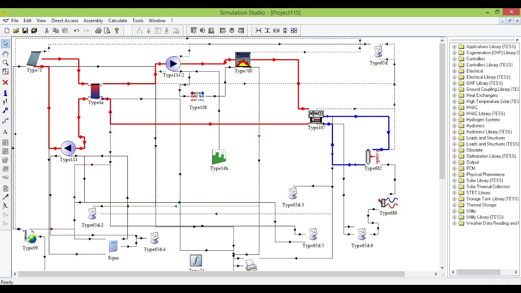
Task: Select the Type14h forcing function component
Action: (x=219, y=157)
